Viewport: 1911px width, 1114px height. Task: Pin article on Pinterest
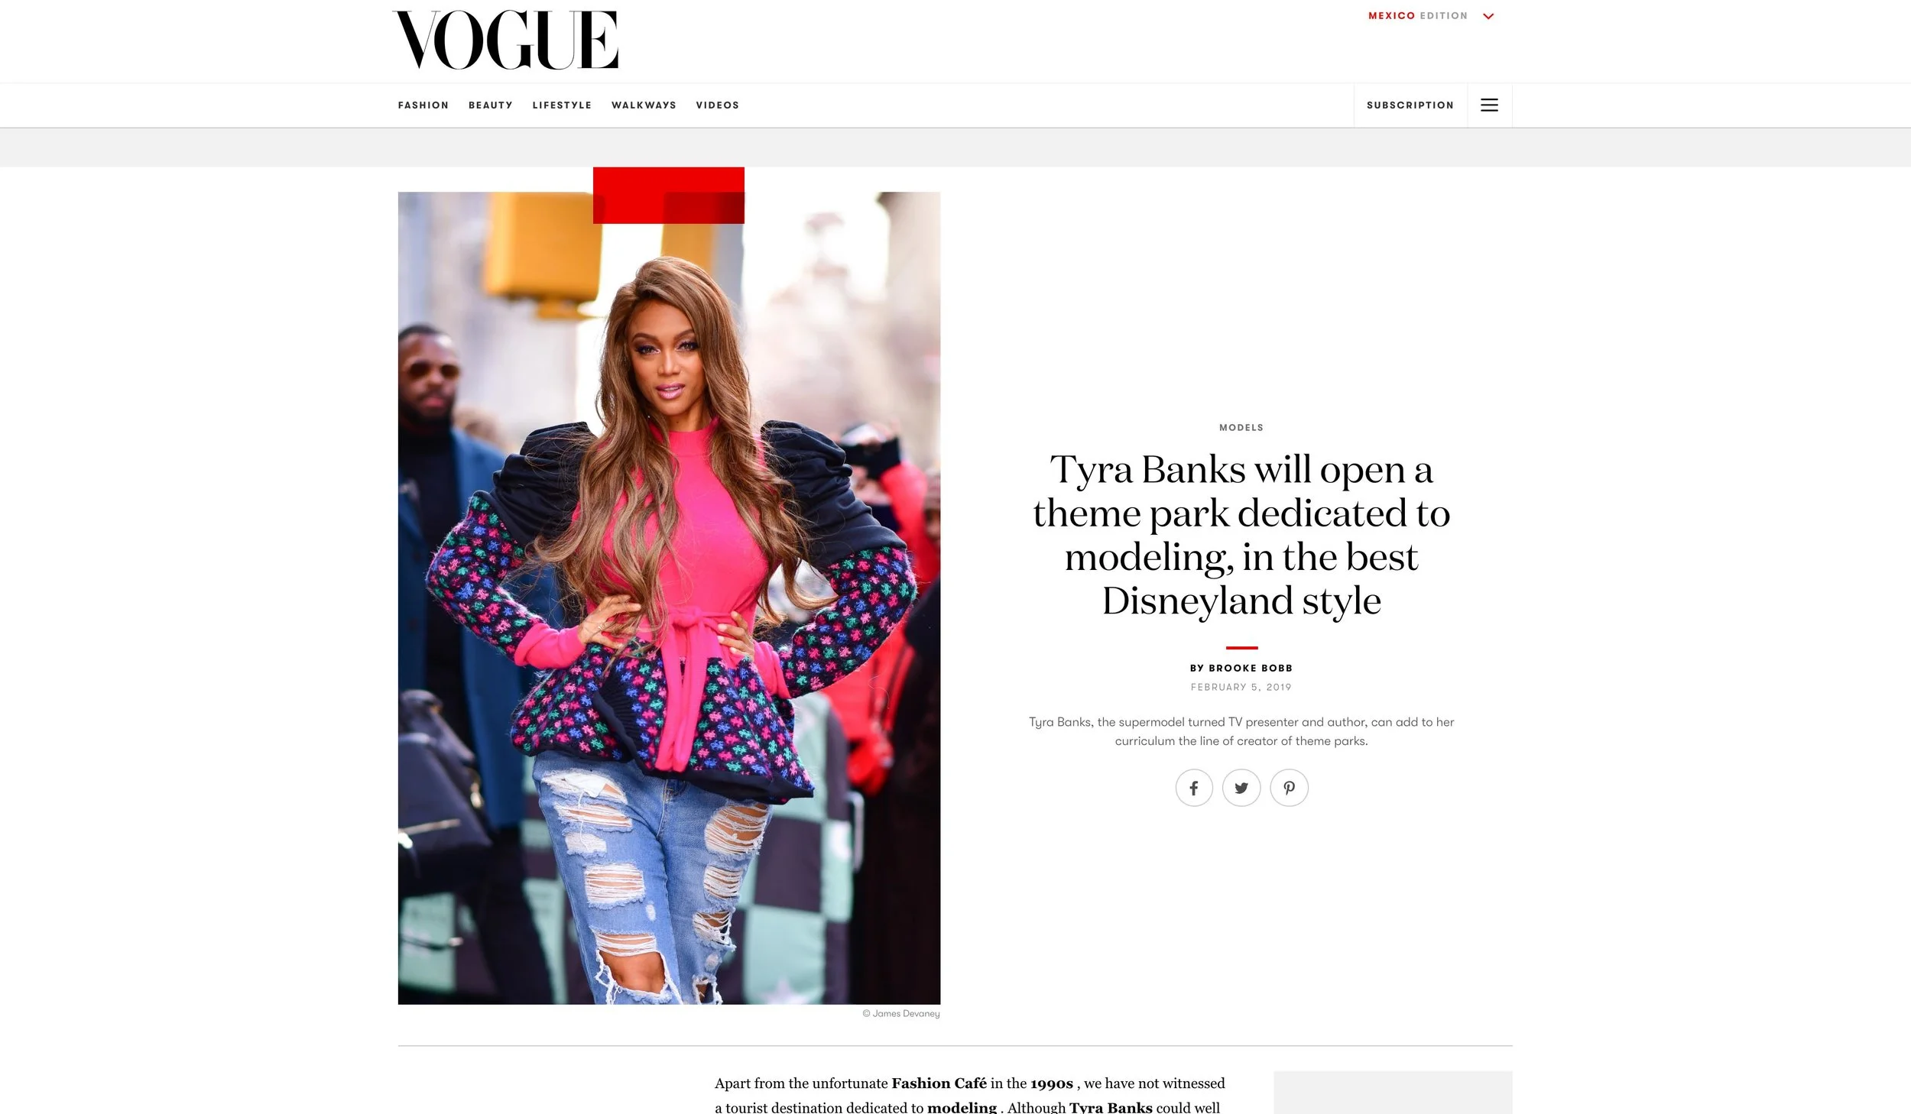click(1289, 788)
